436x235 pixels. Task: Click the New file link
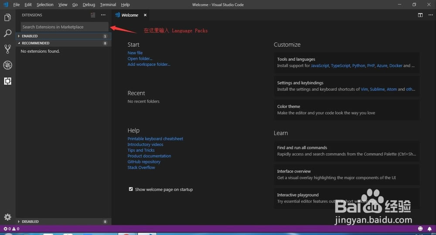(135, 53)
